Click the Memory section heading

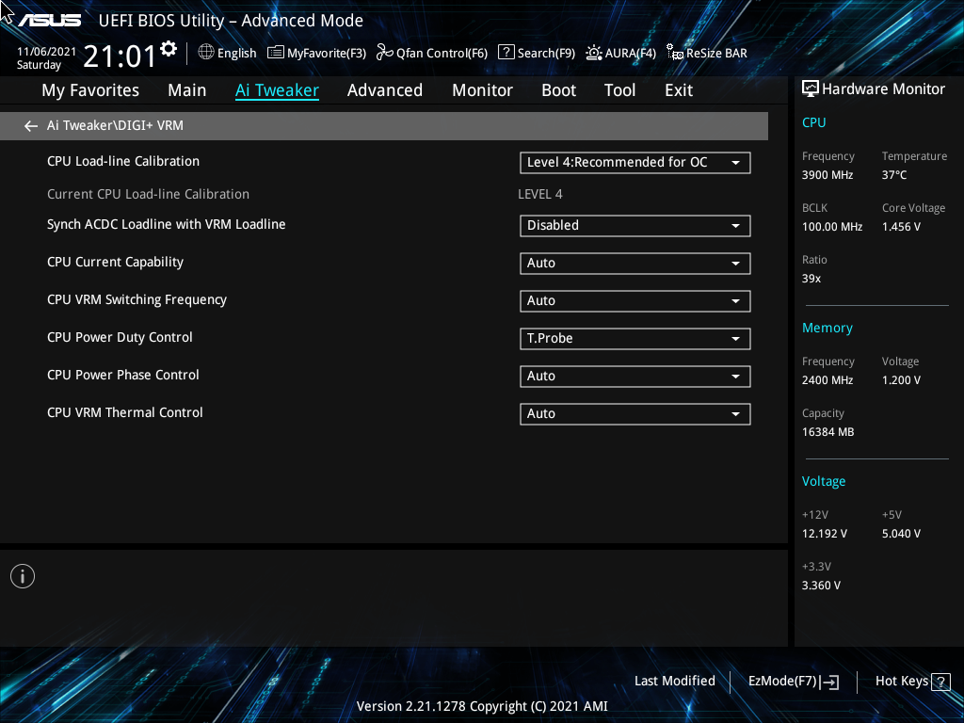[827, 329]
